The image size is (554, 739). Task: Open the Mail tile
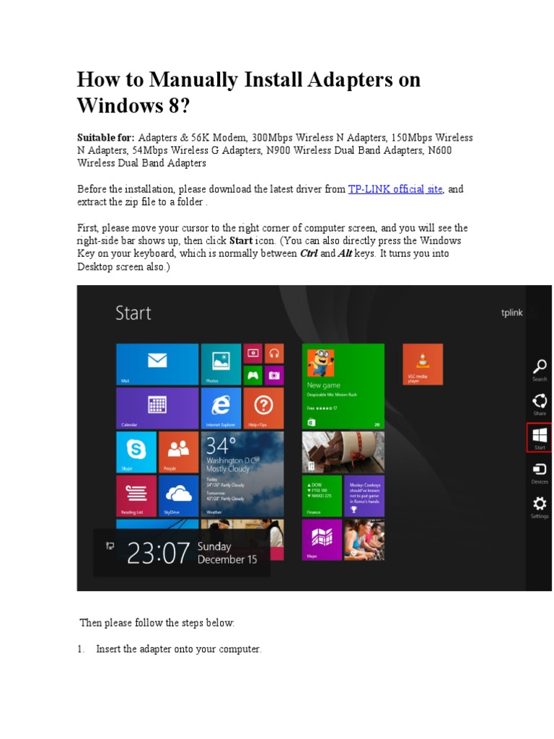click(x=157, y=364)
